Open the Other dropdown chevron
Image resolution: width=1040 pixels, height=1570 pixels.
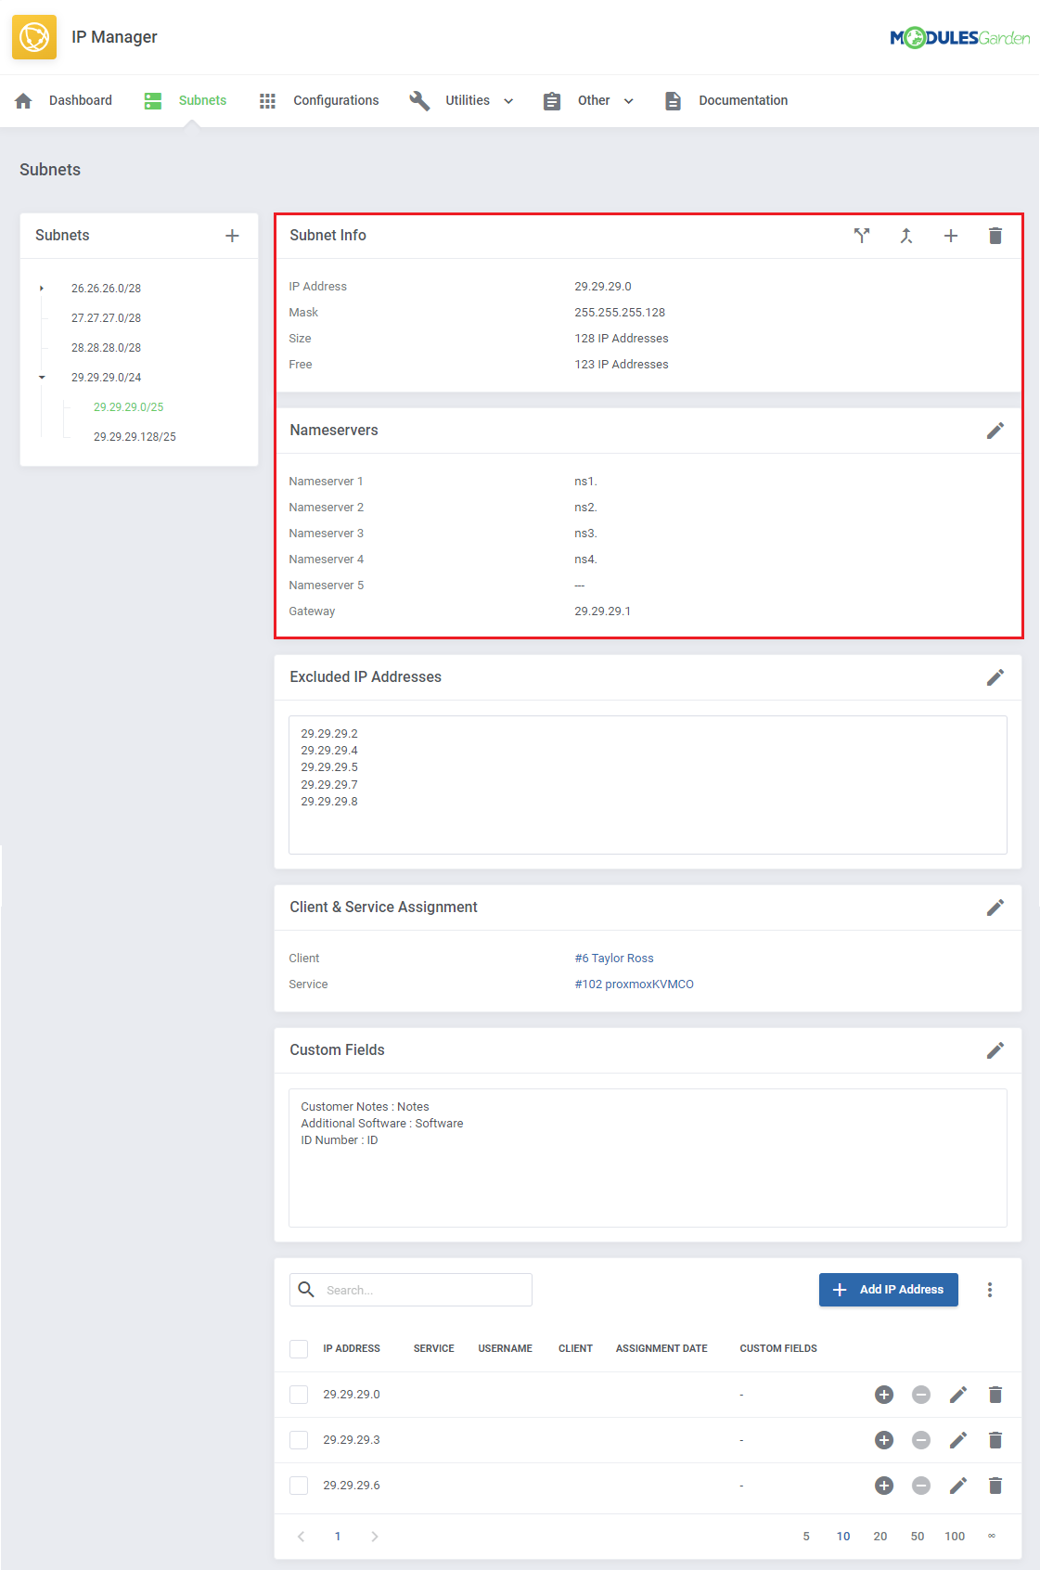(x=629, y=101)
